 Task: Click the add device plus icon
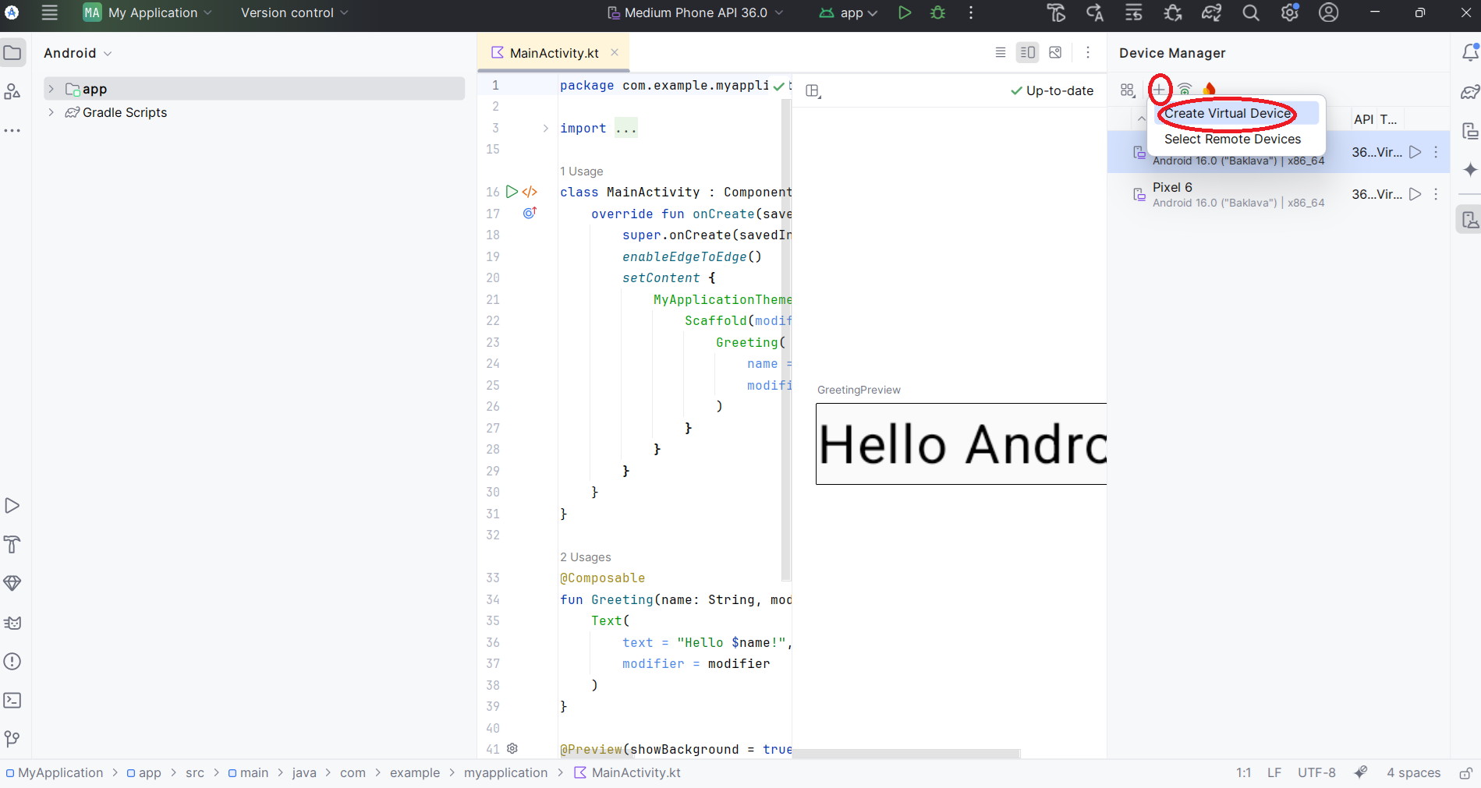(x=1160, y=90)
